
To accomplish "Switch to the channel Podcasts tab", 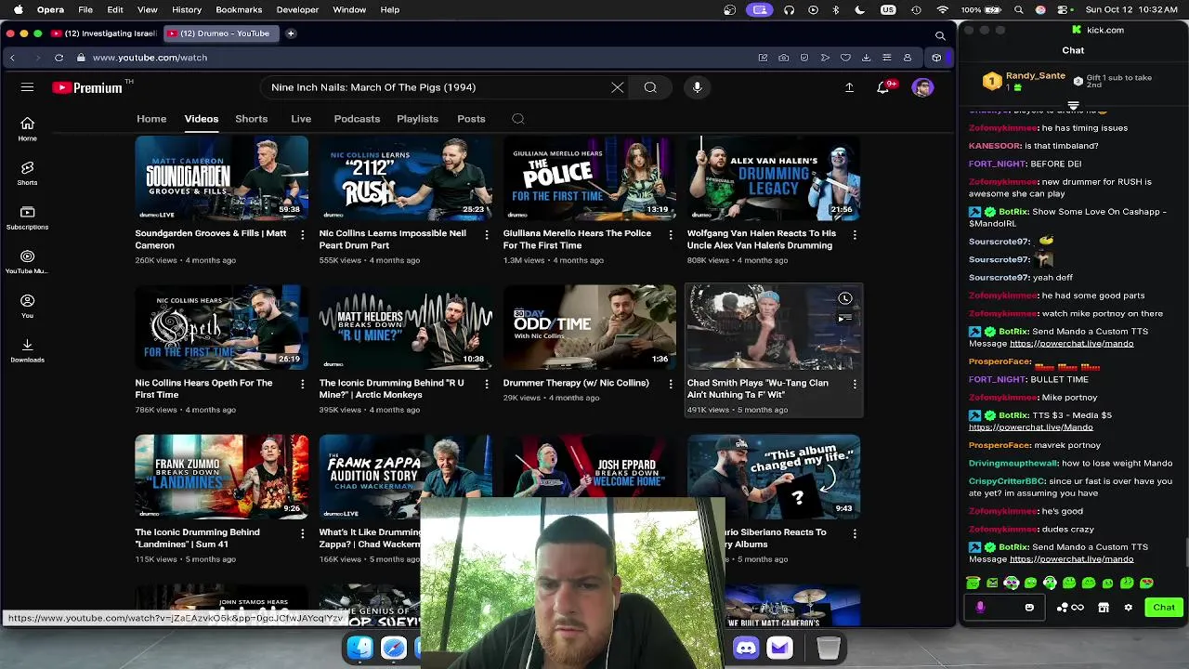I will pyautogui.click(x=357, y=119).
